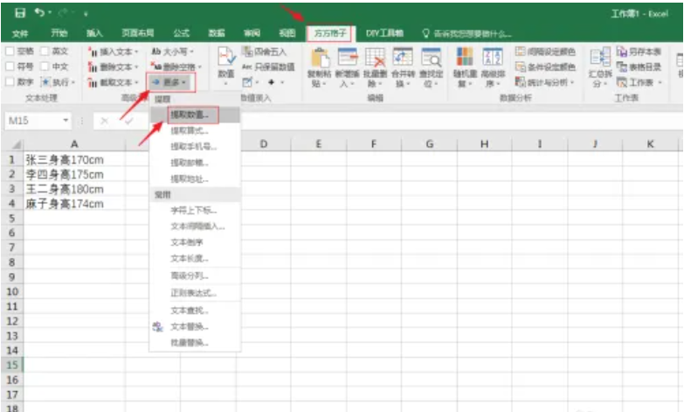Click the 批量删除 icon with red X

pos(375,59)
